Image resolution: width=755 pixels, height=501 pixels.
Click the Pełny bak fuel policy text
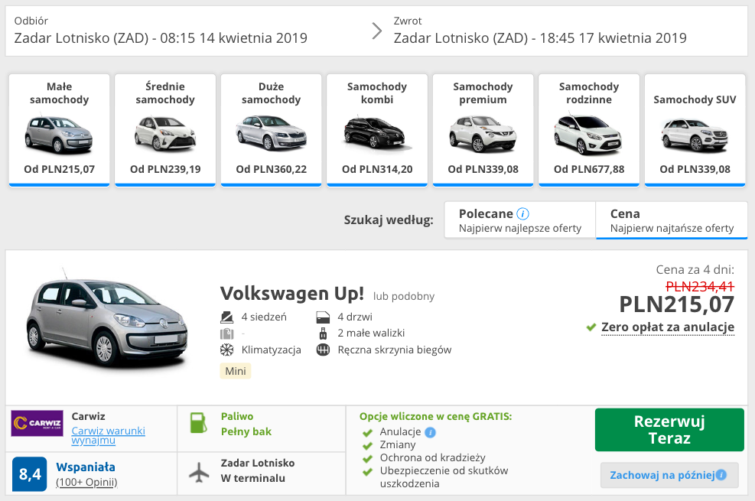246,431
